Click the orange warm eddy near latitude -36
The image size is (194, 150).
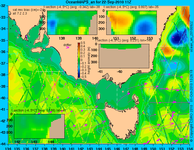[167, 50]
